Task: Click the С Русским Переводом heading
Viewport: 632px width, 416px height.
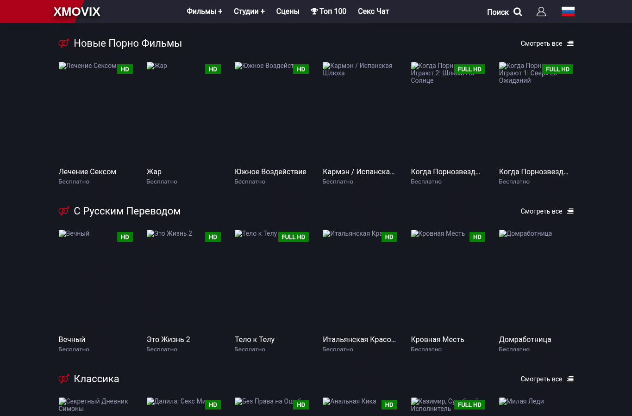Action: (127, 211)
